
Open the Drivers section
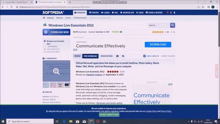(x=94, y=13)
